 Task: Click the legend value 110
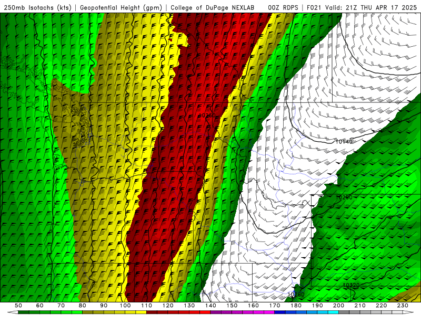coord(147,306)
